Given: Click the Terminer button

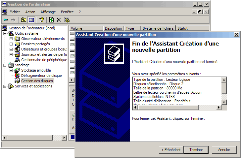Looking at the screenshot, I should (196, 150).
